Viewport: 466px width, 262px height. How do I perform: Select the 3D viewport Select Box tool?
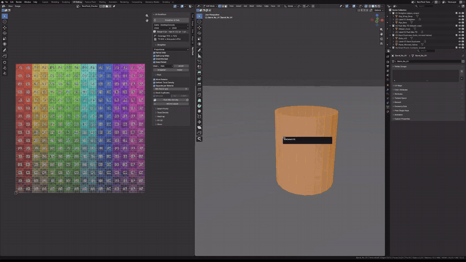[200, 16]
